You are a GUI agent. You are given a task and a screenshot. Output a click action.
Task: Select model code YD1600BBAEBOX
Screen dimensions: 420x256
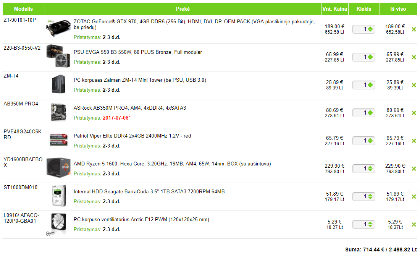pos(23,162)
